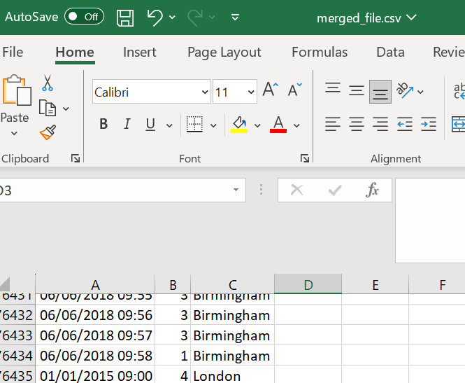Click the Undo arrow icon
Image resolution: width=465 pixels, height=383 pixels.
coord(155,18)
